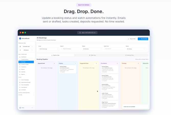Select the Dave's Private Dining card
This screenshot has height=115, width=171.
click(109, 87)
